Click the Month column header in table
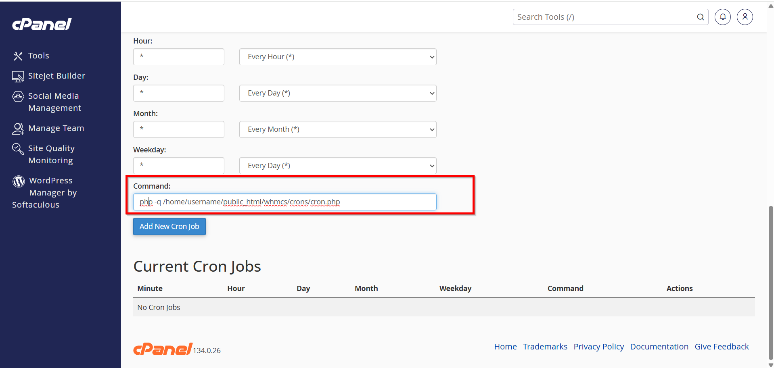 point(366,289)
